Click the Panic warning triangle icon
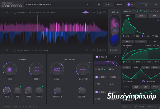160x109 pixels. point(155,106)
